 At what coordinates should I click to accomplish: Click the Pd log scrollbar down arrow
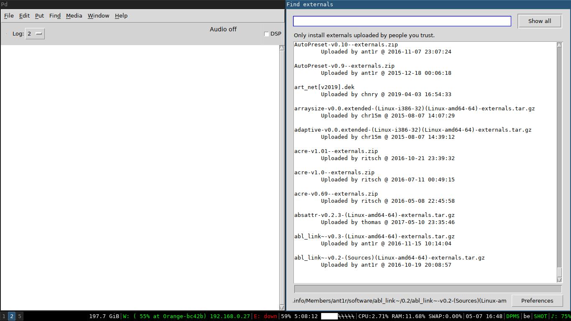pos(282,307)
